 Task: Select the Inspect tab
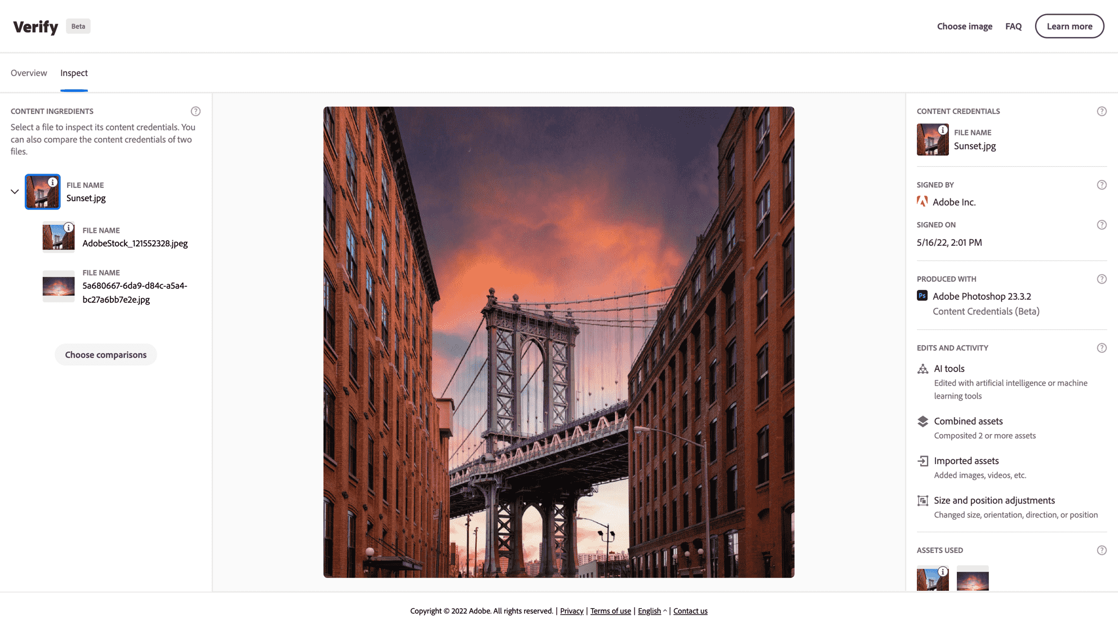coord(74,73)
